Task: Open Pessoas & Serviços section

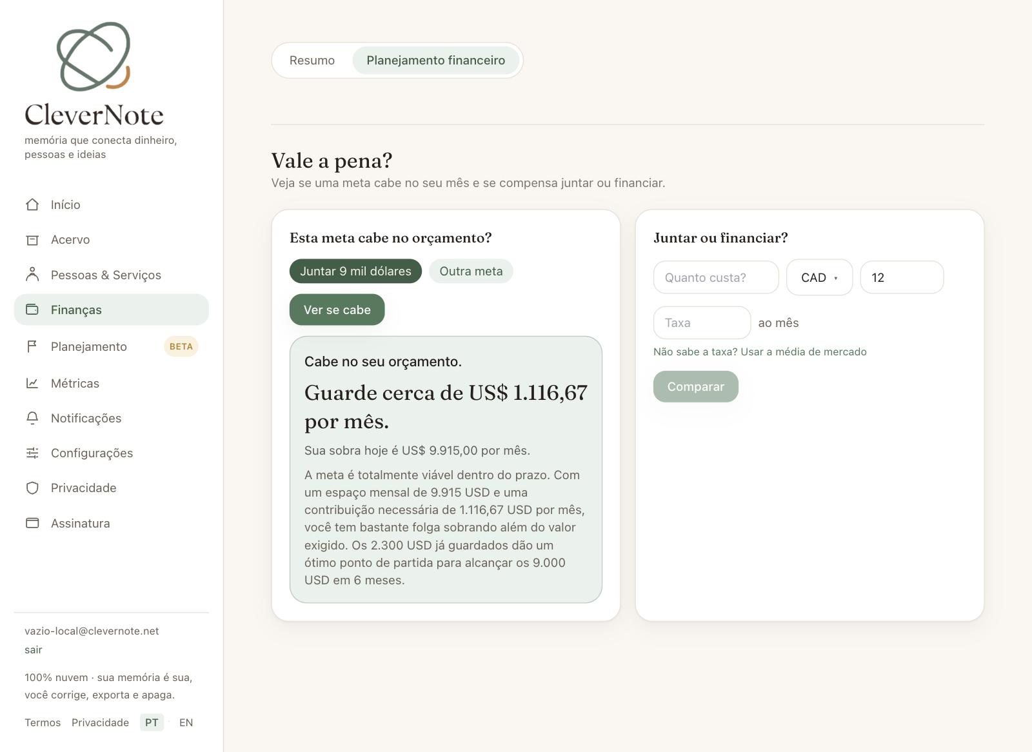Action: tap(112, 275)
